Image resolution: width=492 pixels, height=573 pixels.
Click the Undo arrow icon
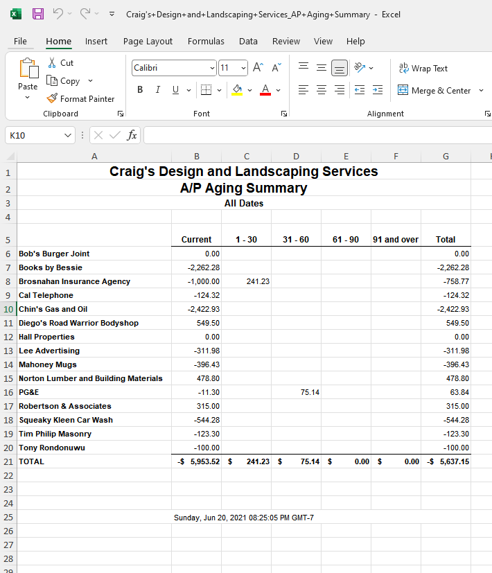coord(58,14)
